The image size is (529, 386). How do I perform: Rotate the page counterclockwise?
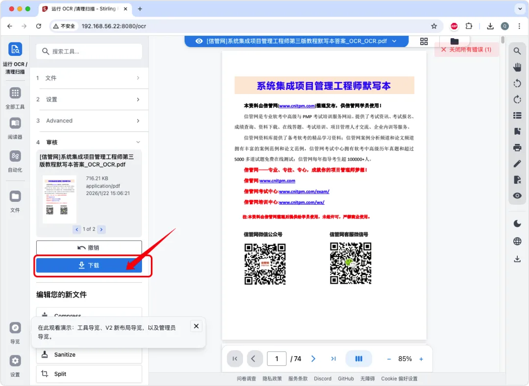(517, 83)
